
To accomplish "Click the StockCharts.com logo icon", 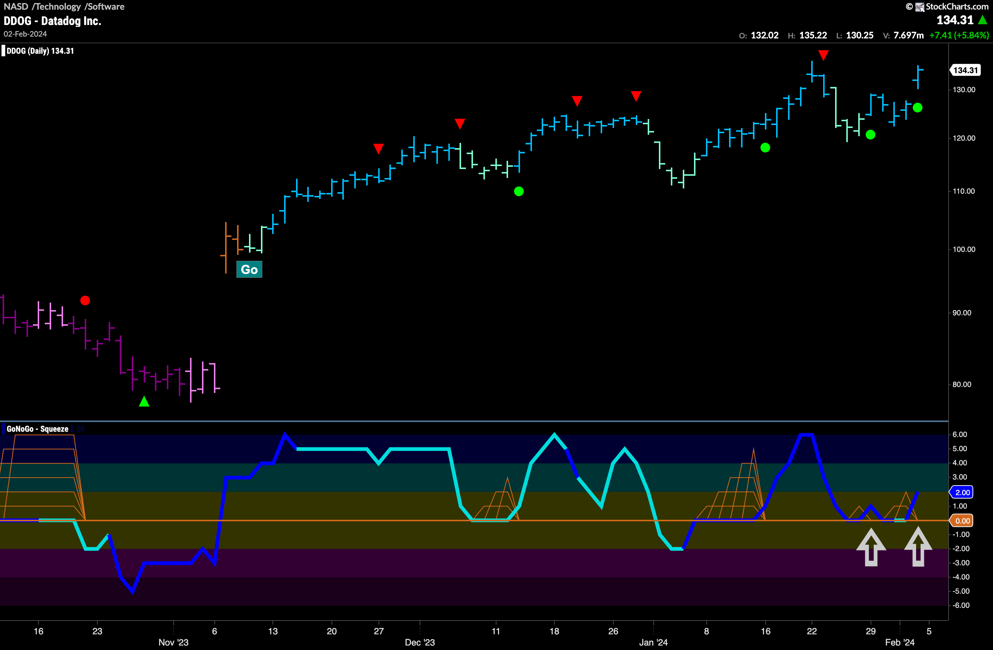I will click(x=919, y=7).
